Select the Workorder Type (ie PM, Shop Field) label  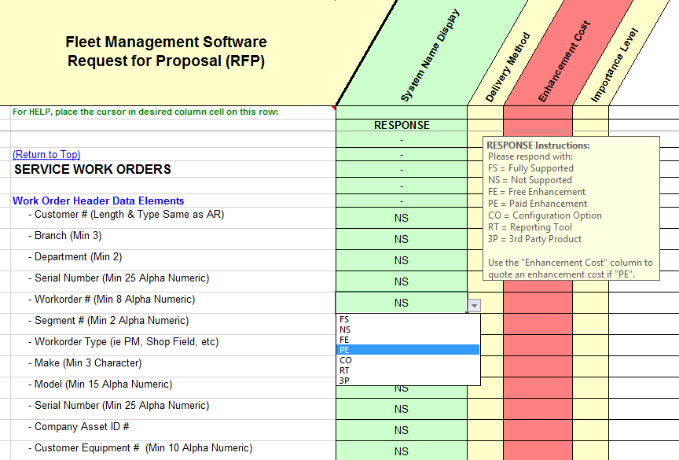[x=123, y=342]
